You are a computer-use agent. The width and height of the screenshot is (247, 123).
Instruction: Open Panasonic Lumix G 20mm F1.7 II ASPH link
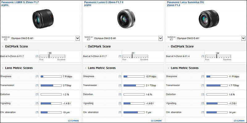(104, 4)
